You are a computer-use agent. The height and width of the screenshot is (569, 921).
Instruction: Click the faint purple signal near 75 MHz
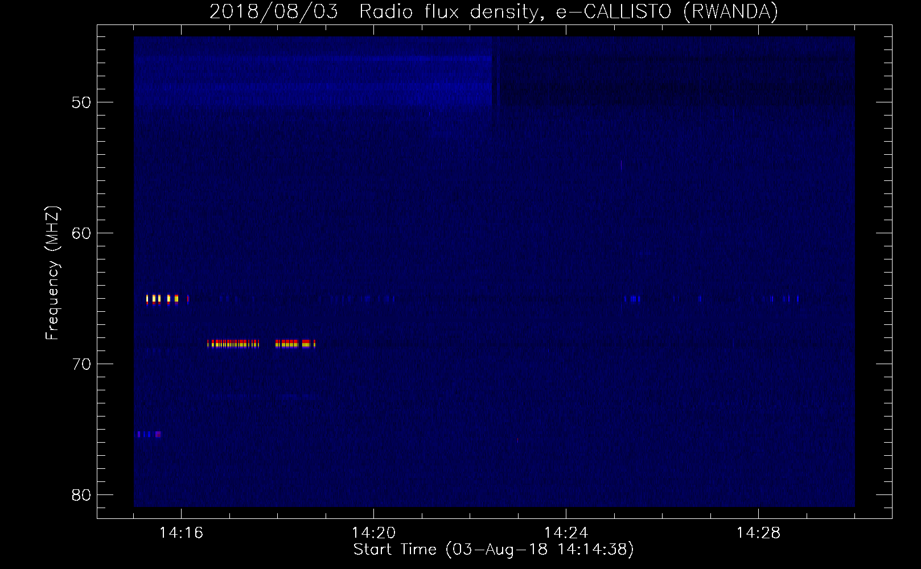(149, 434)
